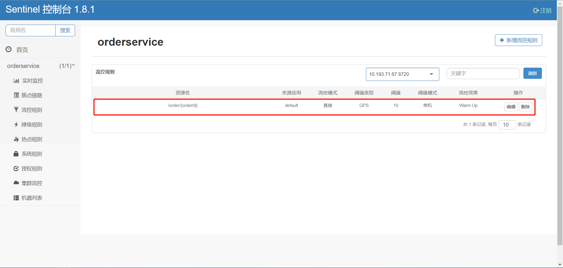Focus the 关键字 keyword field
Screen dimensions: 563x268
[483, 74]
